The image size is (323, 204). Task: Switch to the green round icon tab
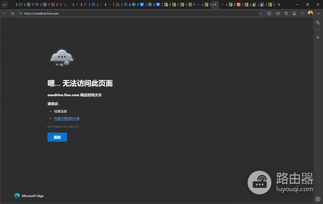[x=150, y=4]
